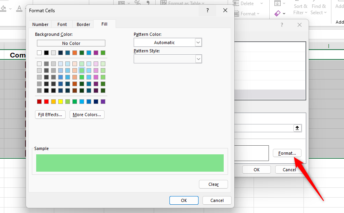Click the collapse dialog range selector arrow

point(297,128)
